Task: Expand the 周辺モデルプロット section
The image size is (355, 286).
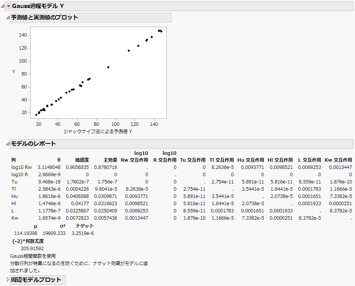Action: point(8,280)
